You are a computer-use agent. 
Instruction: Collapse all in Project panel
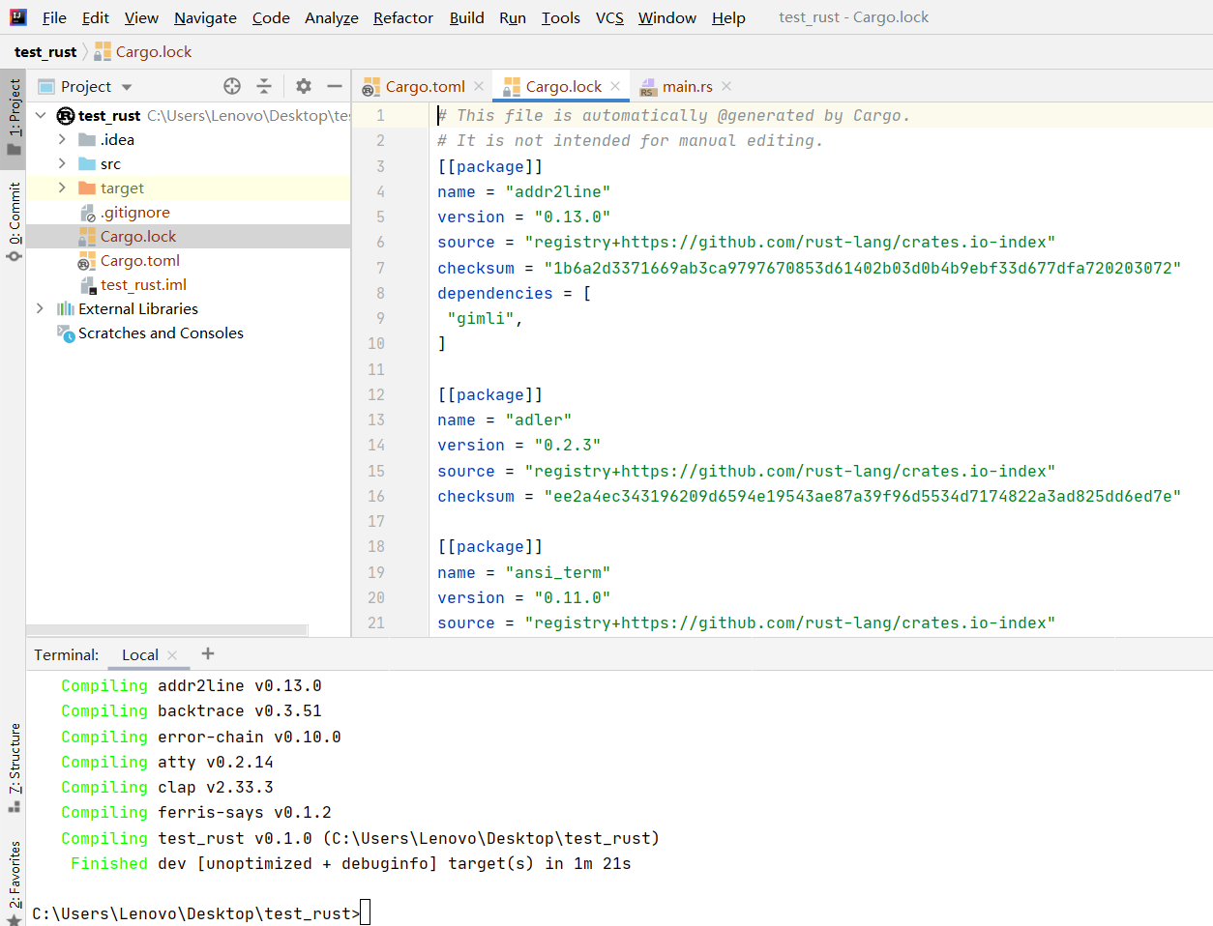click(x=264, y=86)
